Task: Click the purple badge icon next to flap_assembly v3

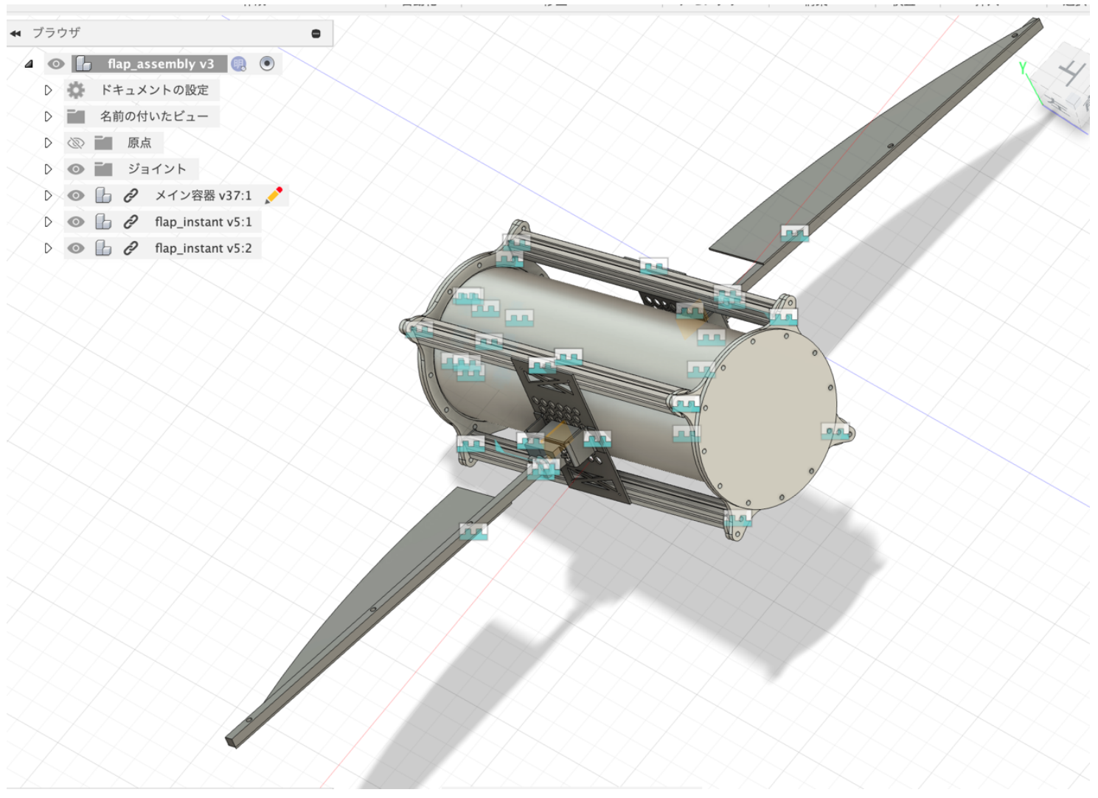Action: tap(239, 64)
